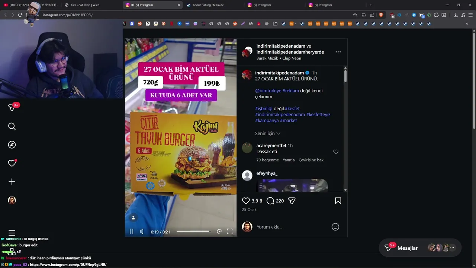Screen dimensions: 476x268
Task: Toggle fullscreen on the video
Action: point(230,232)
